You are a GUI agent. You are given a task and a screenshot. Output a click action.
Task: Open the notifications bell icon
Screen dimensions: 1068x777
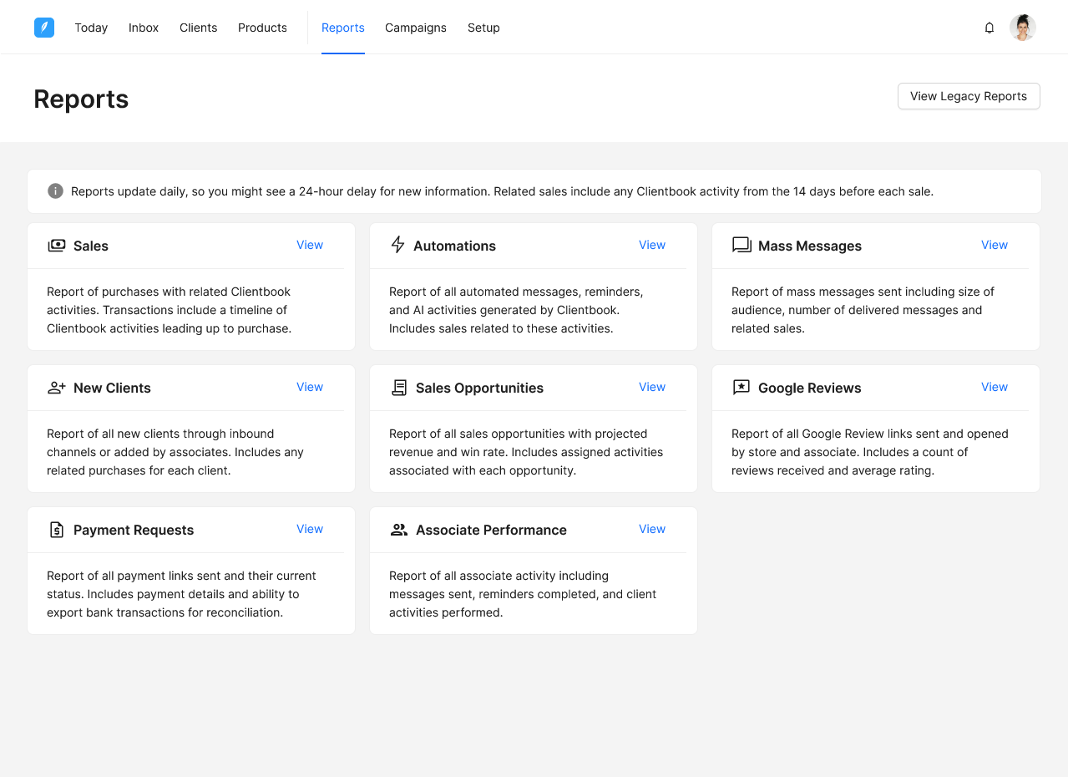990,28
